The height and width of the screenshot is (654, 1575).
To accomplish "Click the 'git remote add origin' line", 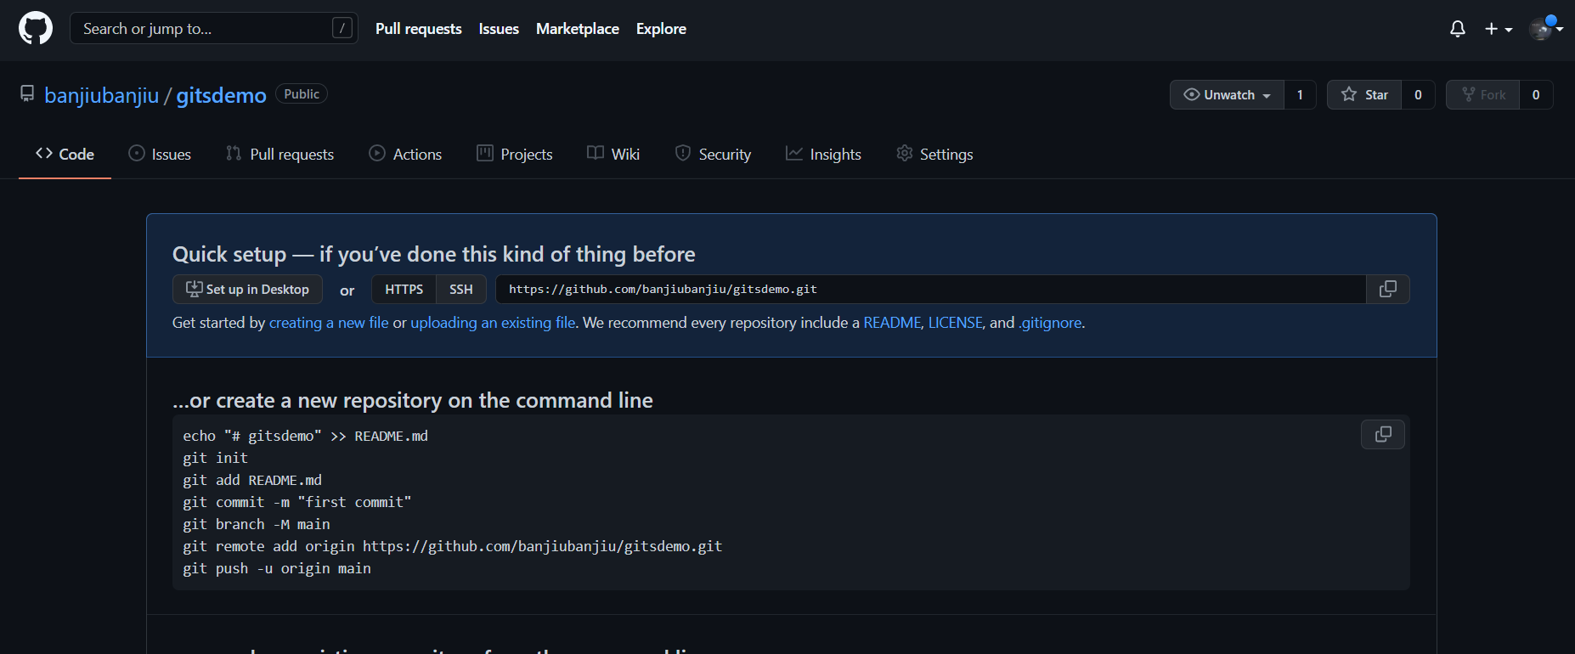I will 453,546.
